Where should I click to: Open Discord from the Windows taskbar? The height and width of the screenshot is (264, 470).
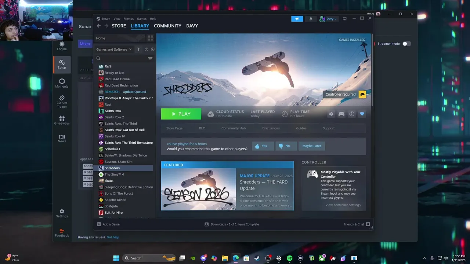[x=203, y=258]
